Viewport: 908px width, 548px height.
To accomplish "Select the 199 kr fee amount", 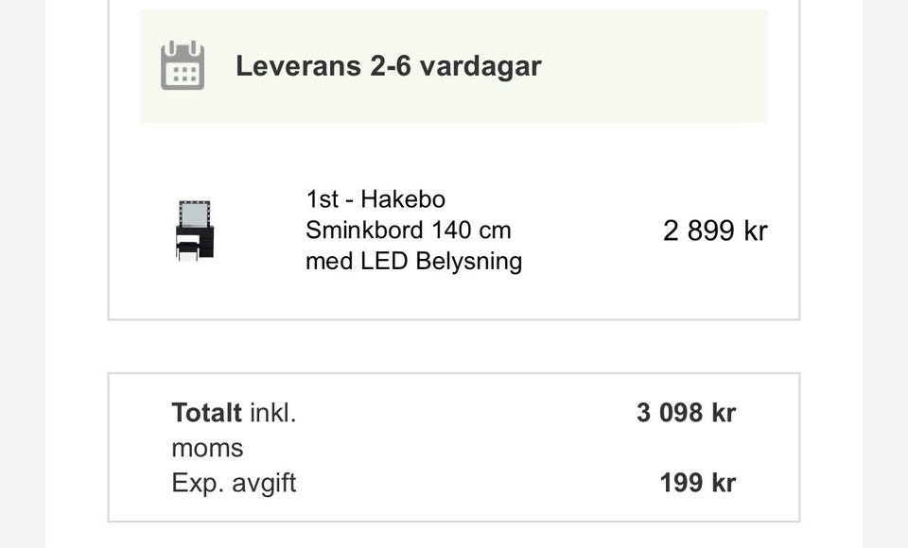I will coord(697,483).
